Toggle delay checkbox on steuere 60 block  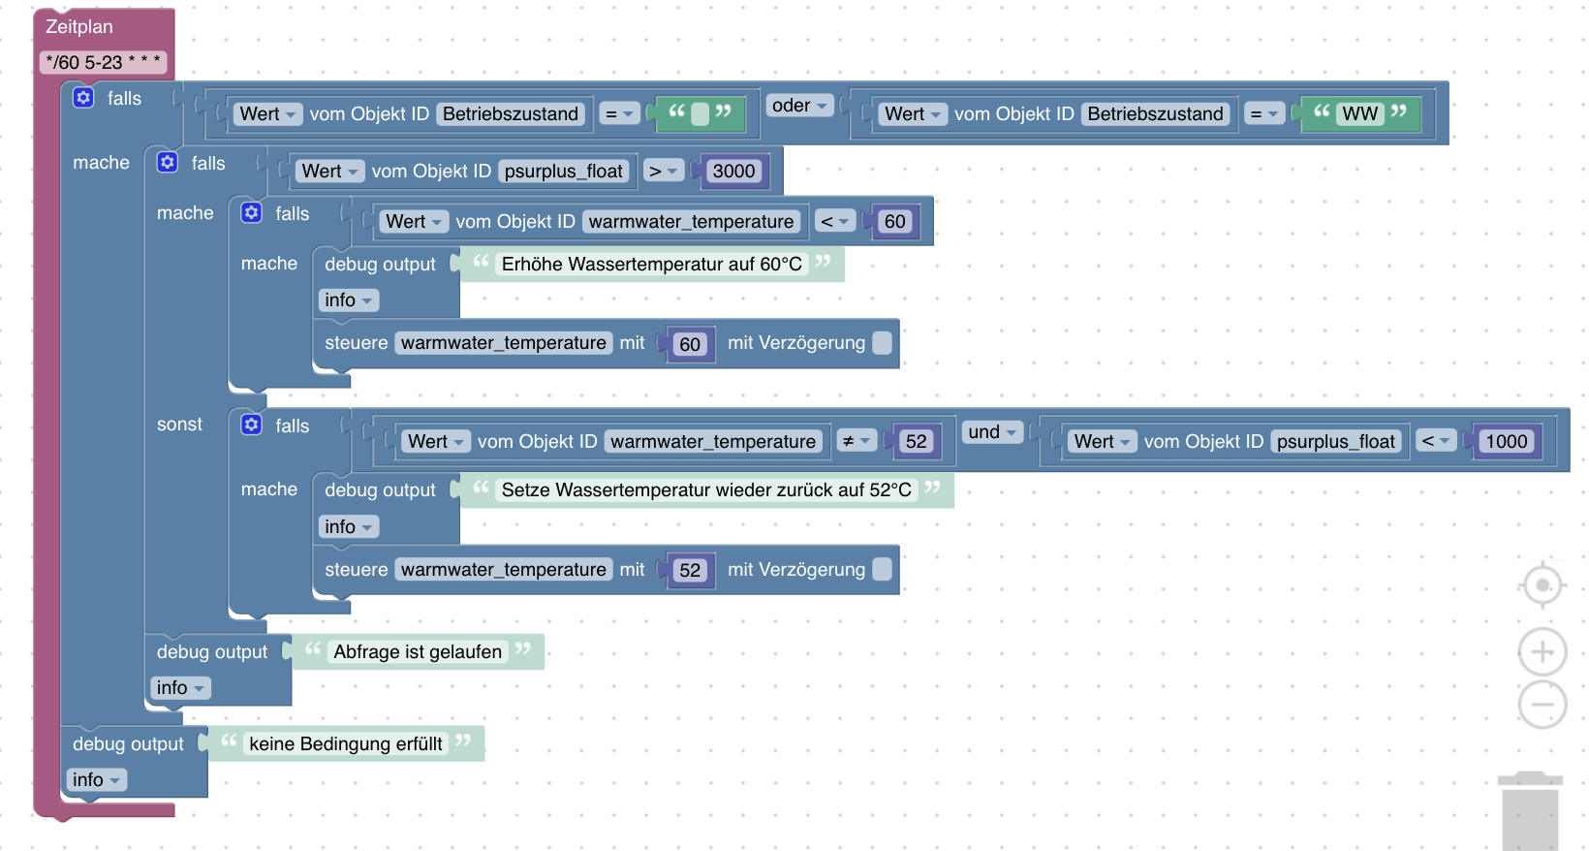pos(882,343)
